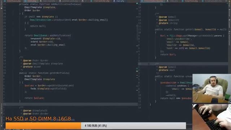231x130 pixels.
Task: Click the 'emailId' => $emailId array line
Action: (180, 45)
